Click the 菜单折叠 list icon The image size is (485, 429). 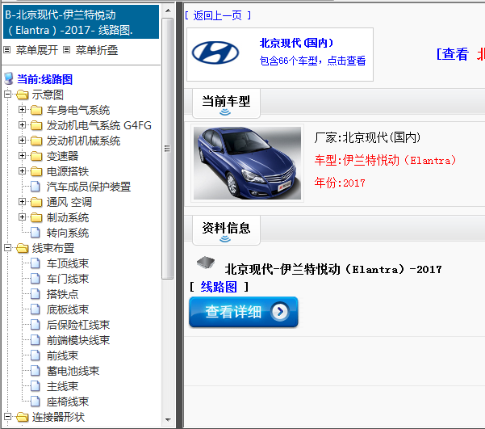point(66,50)
